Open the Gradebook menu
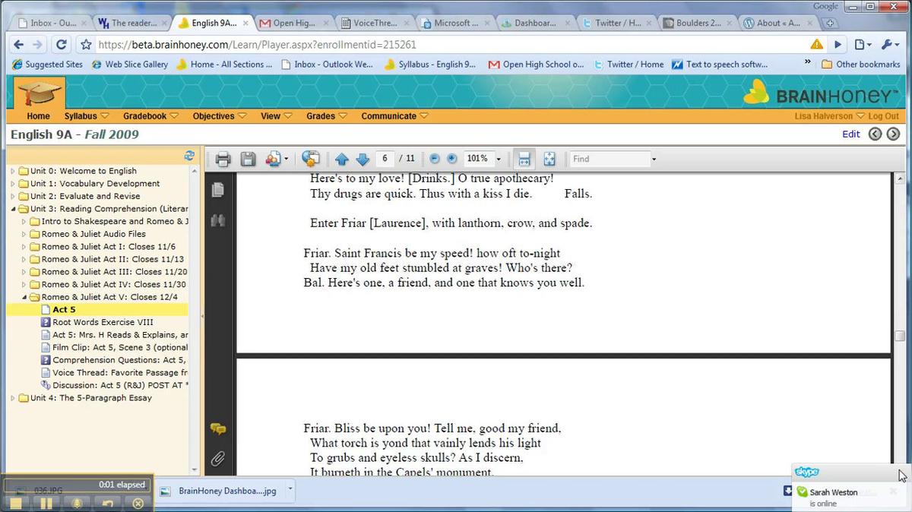Image resolution: width=912 pixels, height=512 pixels. (x=150, y=116)
